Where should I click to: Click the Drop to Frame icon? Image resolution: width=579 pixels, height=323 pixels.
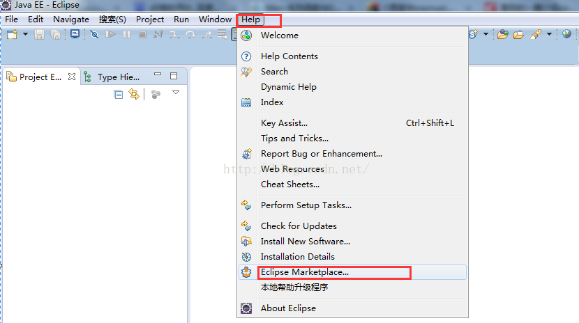coord(223,35)
